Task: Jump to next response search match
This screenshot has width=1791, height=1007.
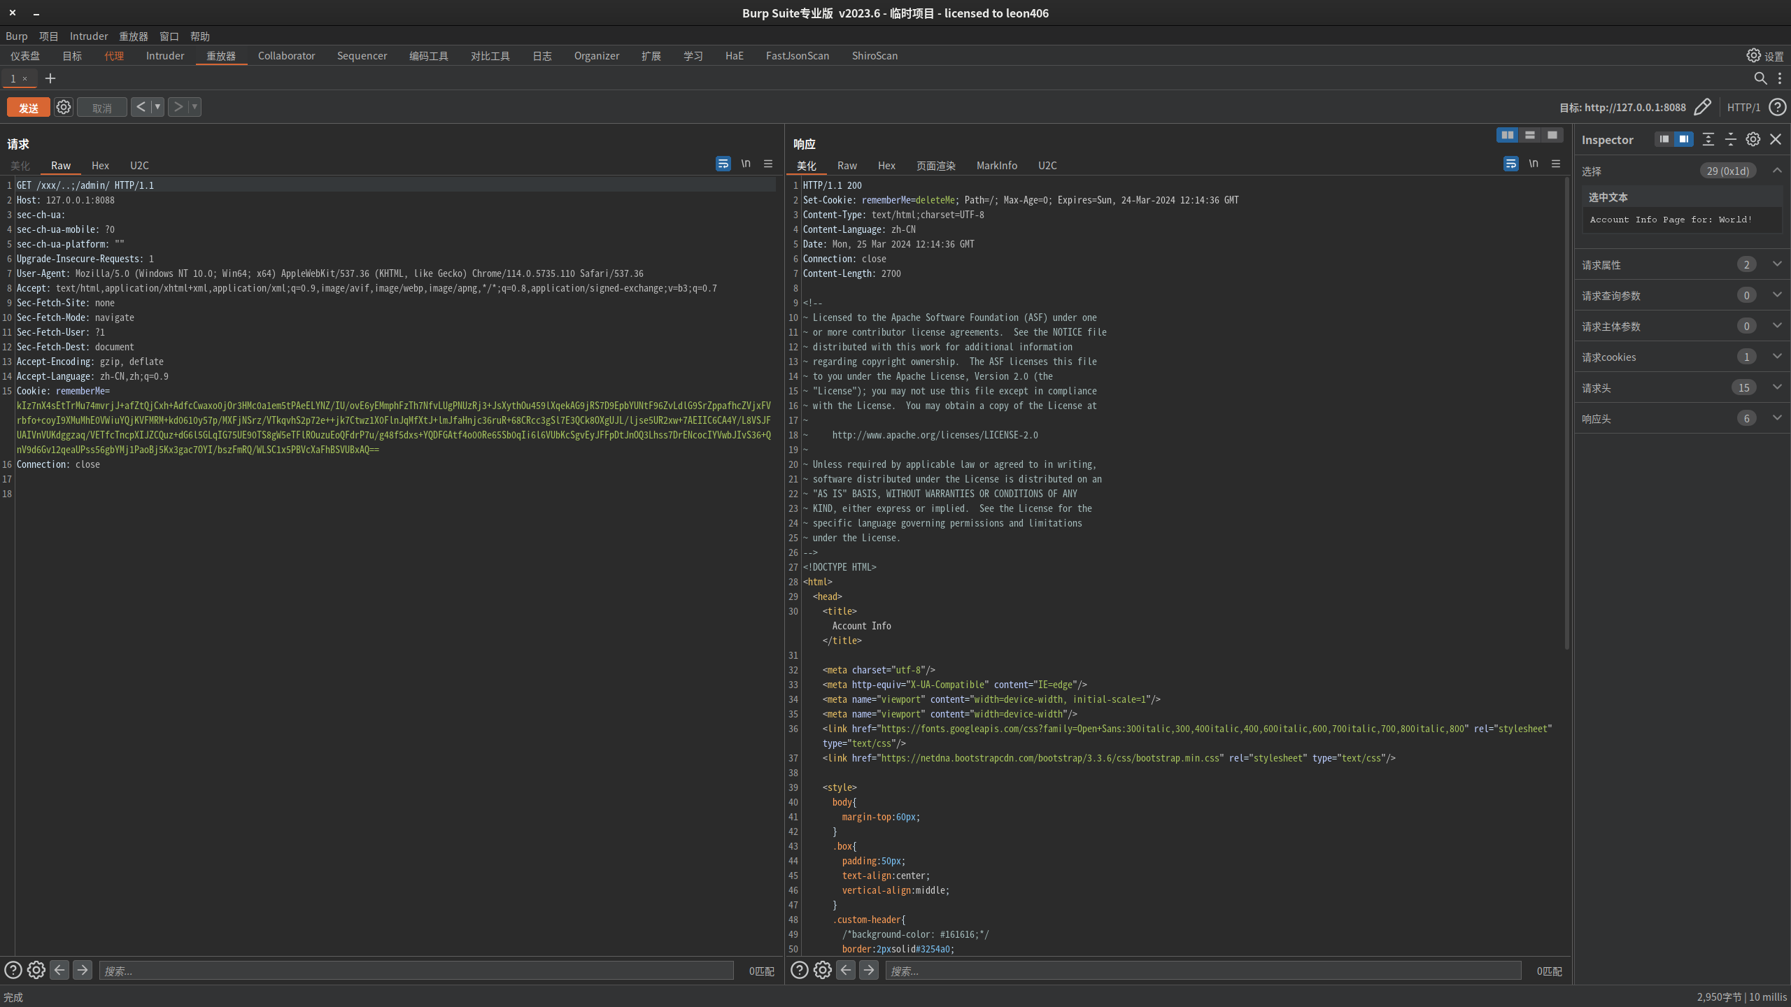Action: pos(869,970)
